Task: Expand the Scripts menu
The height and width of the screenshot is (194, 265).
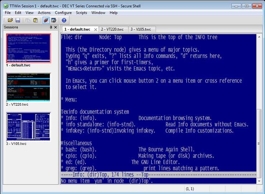Action: coord(81,13)
